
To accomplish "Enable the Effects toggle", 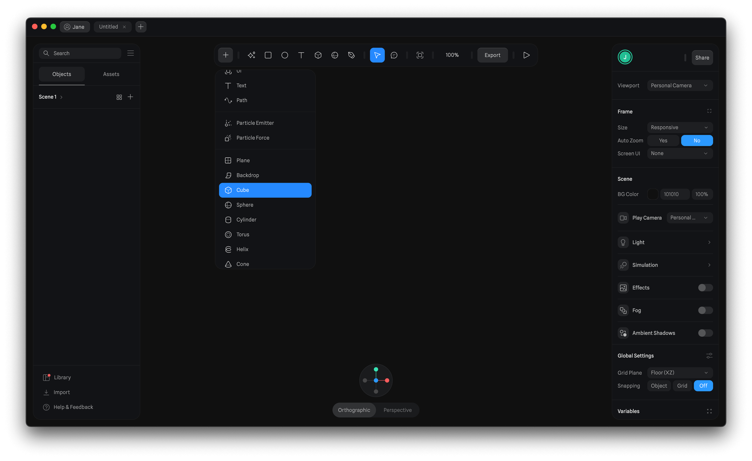I will point(705,288).
